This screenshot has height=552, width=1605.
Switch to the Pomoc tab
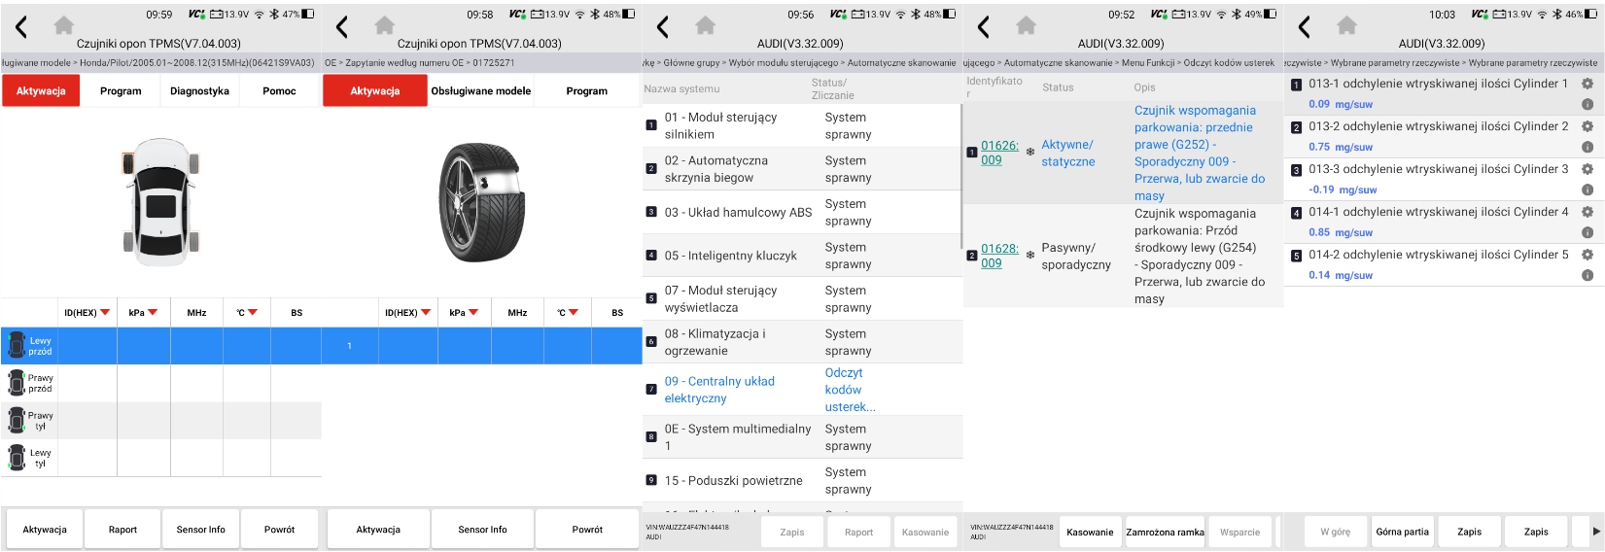pyautogui.click(x=279, y=91)
